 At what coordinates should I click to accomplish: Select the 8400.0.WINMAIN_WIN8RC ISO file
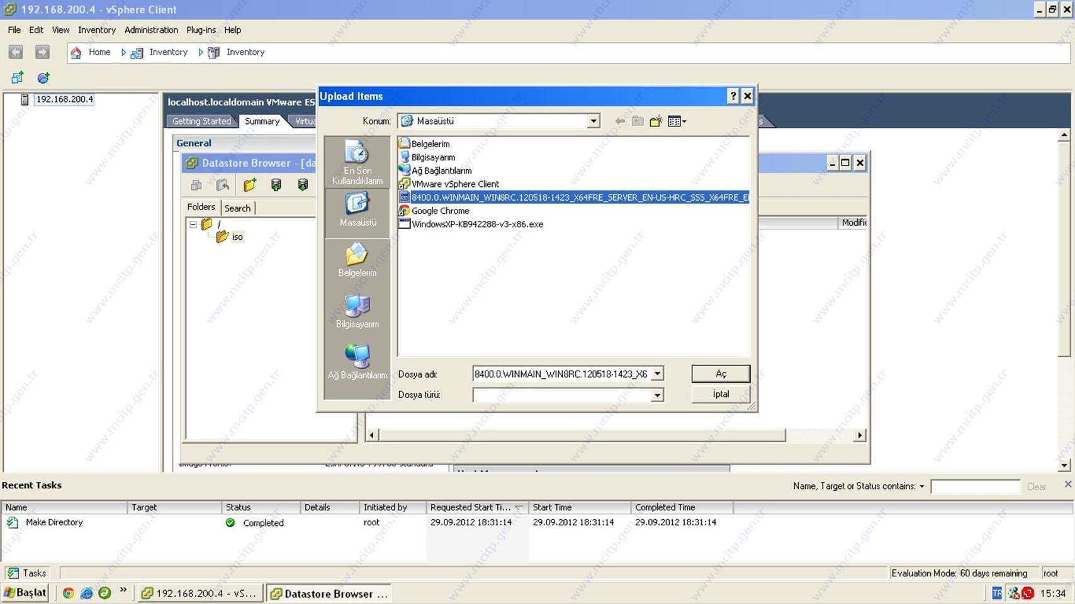coord(573,197)
